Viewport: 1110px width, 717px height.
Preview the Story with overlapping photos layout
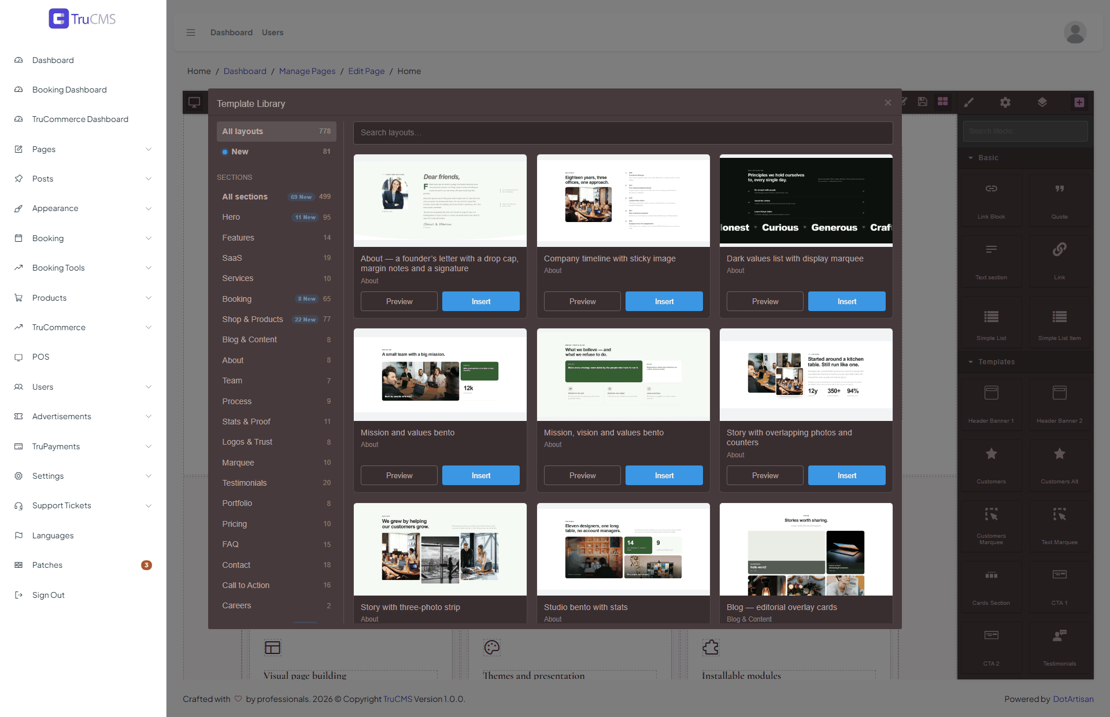[x=765, y=475]
